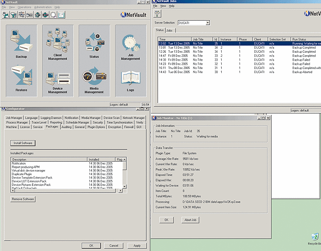Click the Abort Job button
This screenshot has width=321, height=251.
[x=191, y=220]
